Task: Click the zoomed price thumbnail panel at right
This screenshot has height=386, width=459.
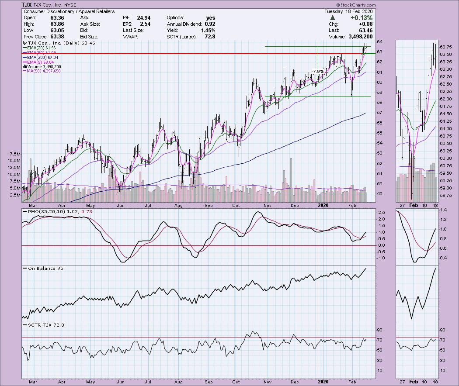Action: [417, 121]
